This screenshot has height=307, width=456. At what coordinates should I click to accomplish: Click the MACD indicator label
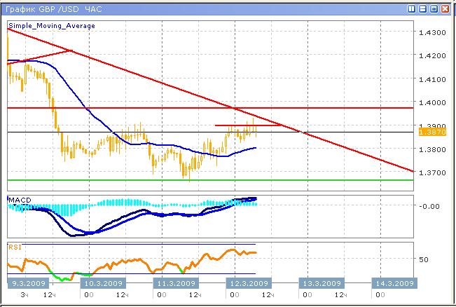(18, 200)
